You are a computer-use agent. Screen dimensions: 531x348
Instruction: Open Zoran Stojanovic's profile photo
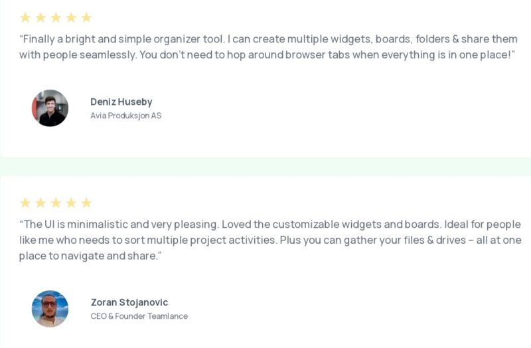pos(50,309)
